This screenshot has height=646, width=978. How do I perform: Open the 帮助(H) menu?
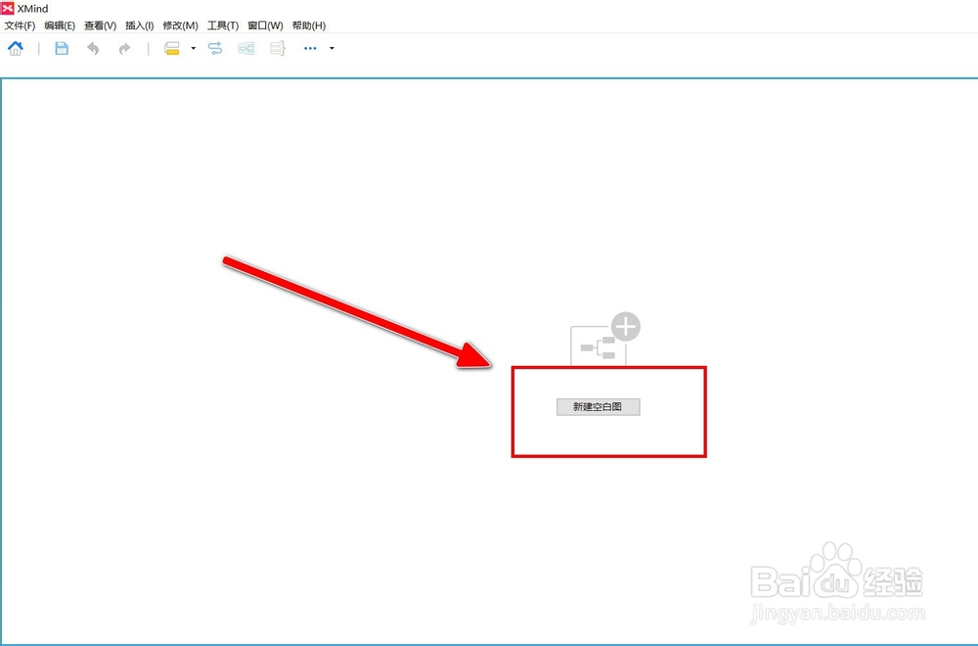(x=309, y=25)
